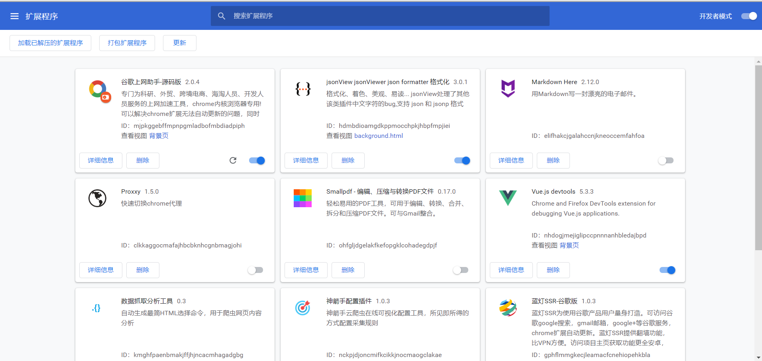This screenshot has width=762, height=361.
Task: Open 详细信息 for 谷歌上网助手
Action: click(101, 161)
